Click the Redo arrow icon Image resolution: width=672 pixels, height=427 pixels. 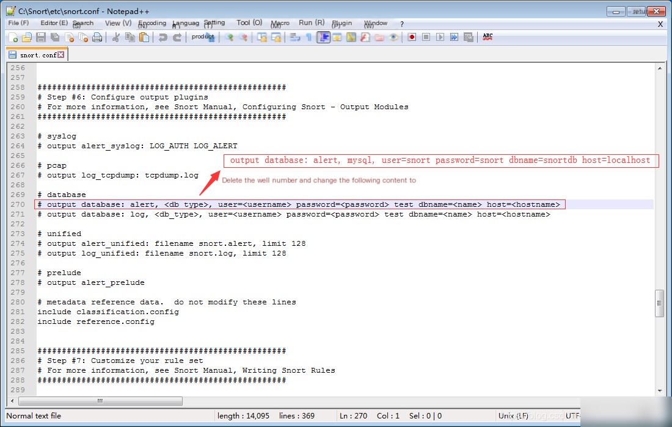(177, 38)
